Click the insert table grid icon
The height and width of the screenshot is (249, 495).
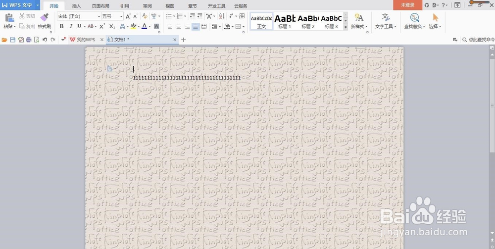click(242, 16)
